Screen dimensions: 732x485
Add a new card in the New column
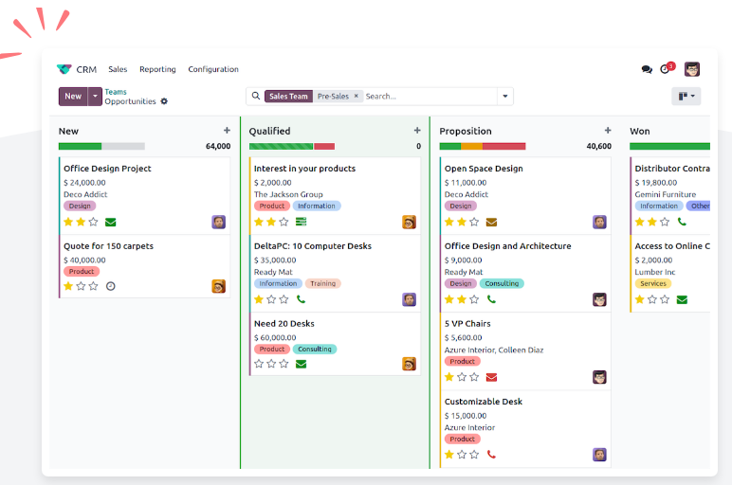pos(227,131)
